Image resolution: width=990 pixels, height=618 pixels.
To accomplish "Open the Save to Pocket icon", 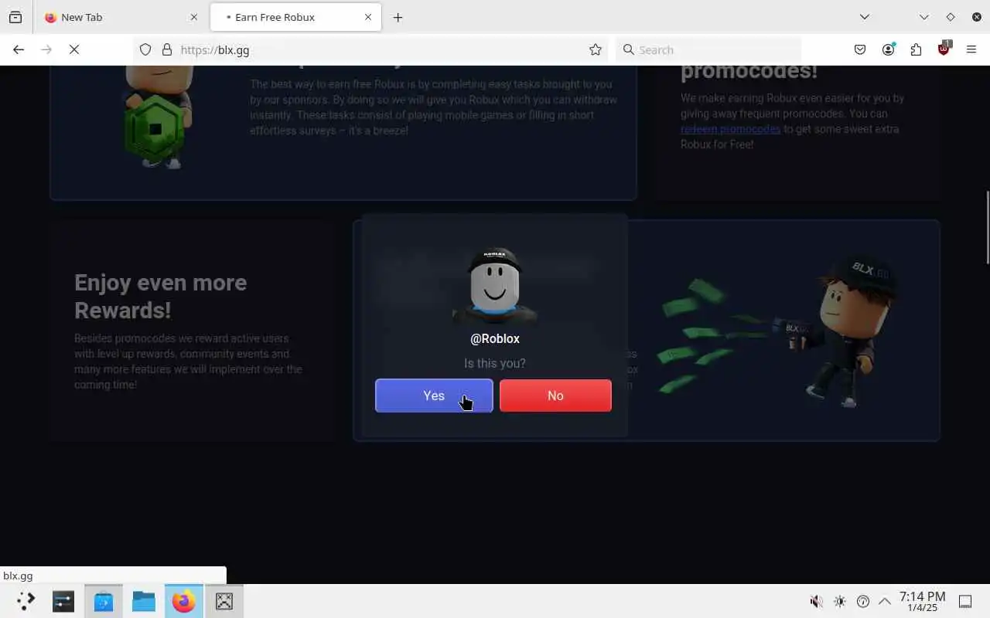I will click(860, 49).
